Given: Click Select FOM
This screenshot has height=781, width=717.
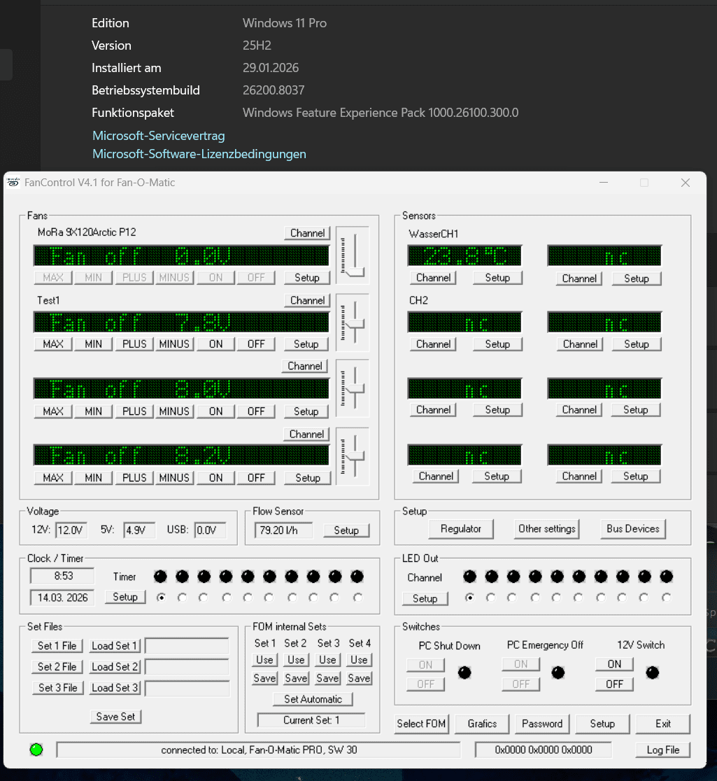Looking at the screenshot, I should 421,723.
